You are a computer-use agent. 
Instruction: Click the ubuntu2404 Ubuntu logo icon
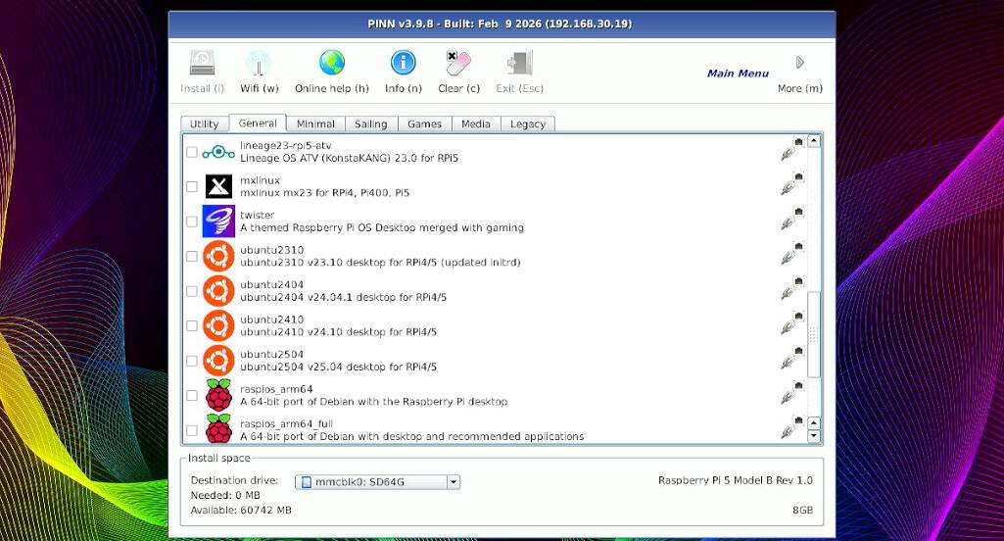218,291
